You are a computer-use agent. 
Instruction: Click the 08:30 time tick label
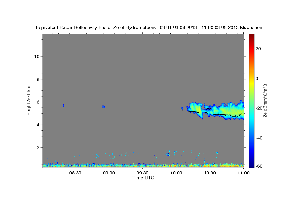(75, 173)
